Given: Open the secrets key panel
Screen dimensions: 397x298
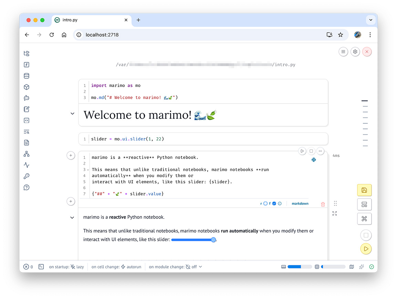Looking at the screenshot, I should (27, 176).
